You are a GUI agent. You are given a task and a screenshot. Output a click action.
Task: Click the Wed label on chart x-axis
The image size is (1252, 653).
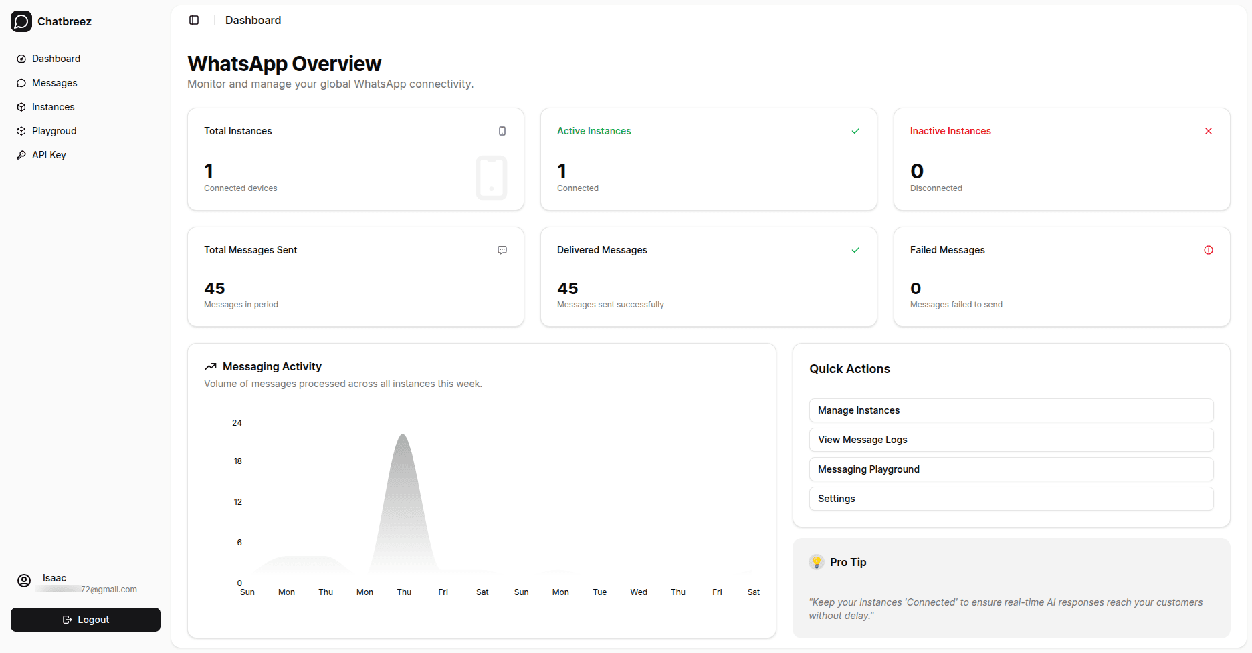[639, 592]
